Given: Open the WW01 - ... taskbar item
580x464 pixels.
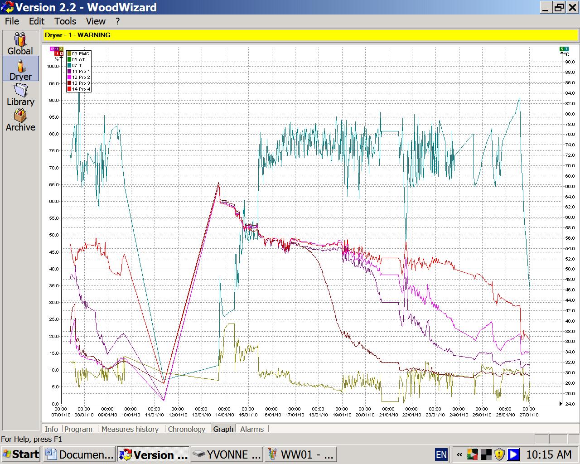Looking at the screenshot, I should pos(301,454).
